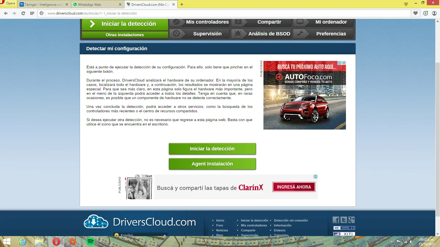The image size is (440, 247).
Task: Click the W3C XHTML 1.0 badge
Action: point(344,228)
